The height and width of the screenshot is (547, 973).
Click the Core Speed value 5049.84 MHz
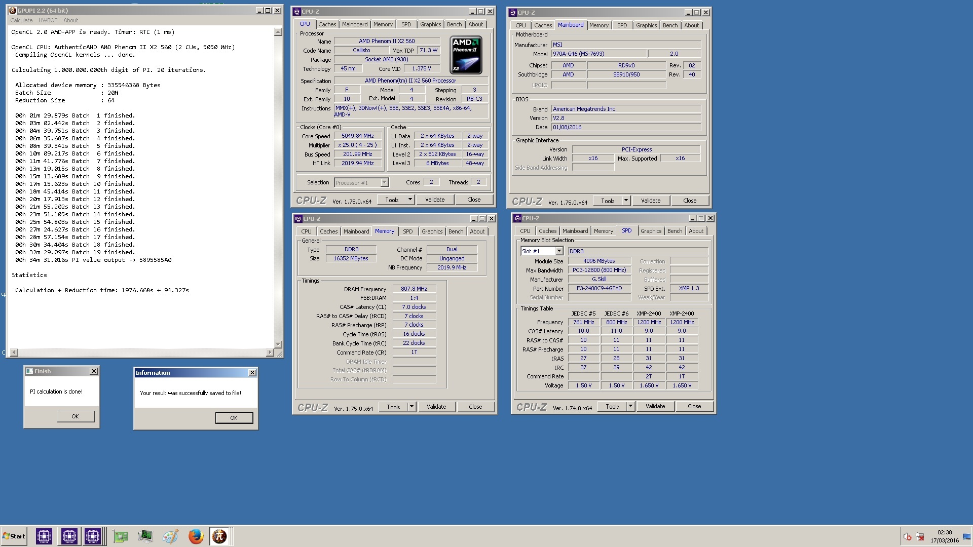click(x=357, y=136)
